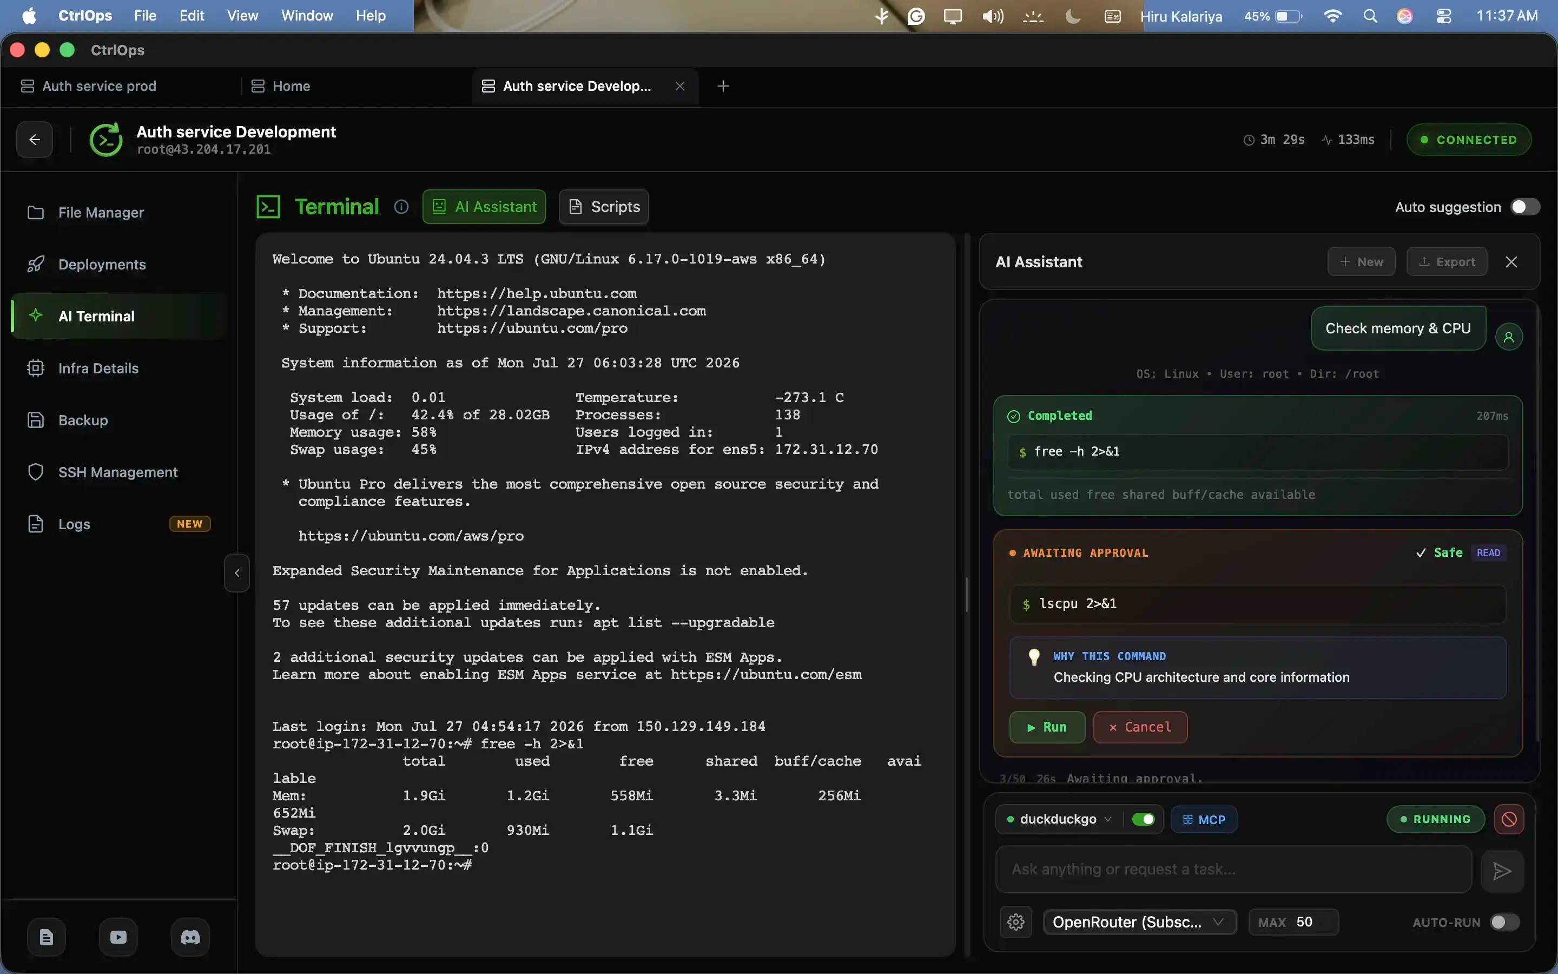Screen dimensions: 1558x974
Task: Click the MAX 50 steps field
Action: (1293, 922)
